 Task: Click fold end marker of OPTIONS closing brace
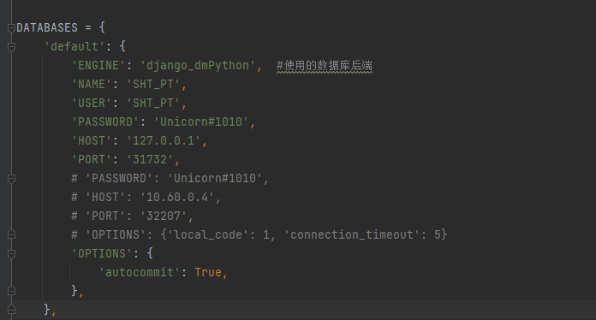tap(11, 291)
